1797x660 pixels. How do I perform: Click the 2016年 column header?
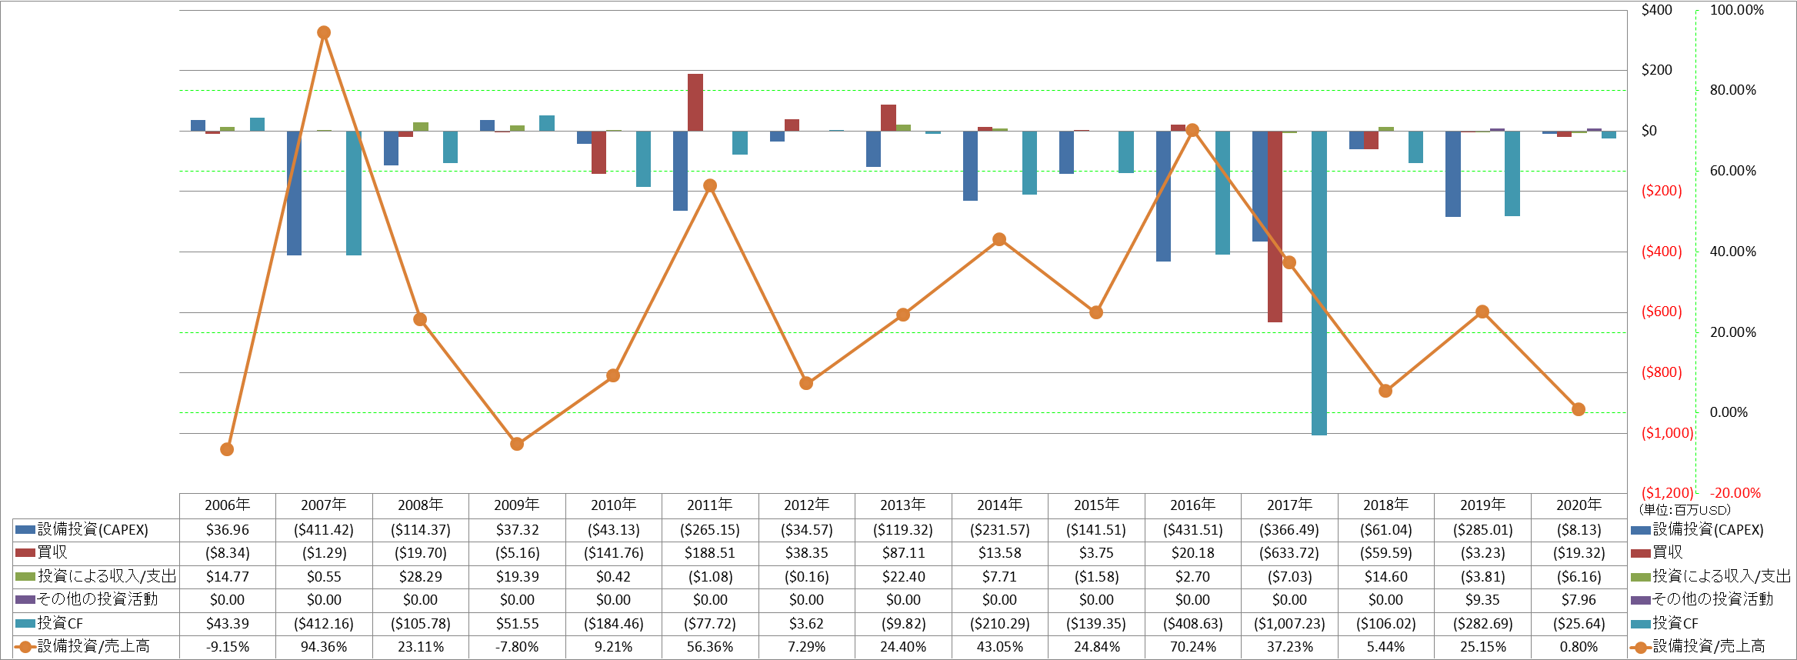click(1193, 505)
